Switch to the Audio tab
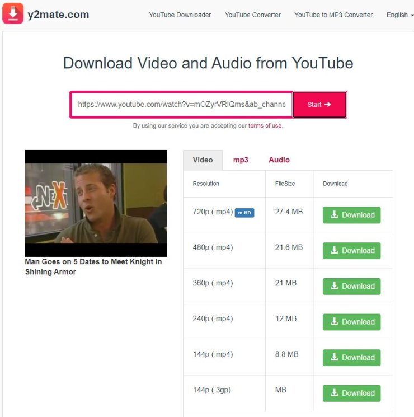Image resolution: width=414 pixels, height=417 pixels. tap(279, 160)
